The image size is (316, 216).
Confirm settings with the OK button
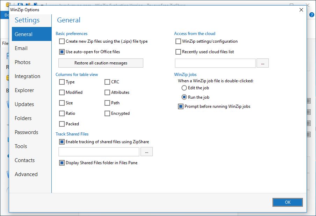pos(288,202)
